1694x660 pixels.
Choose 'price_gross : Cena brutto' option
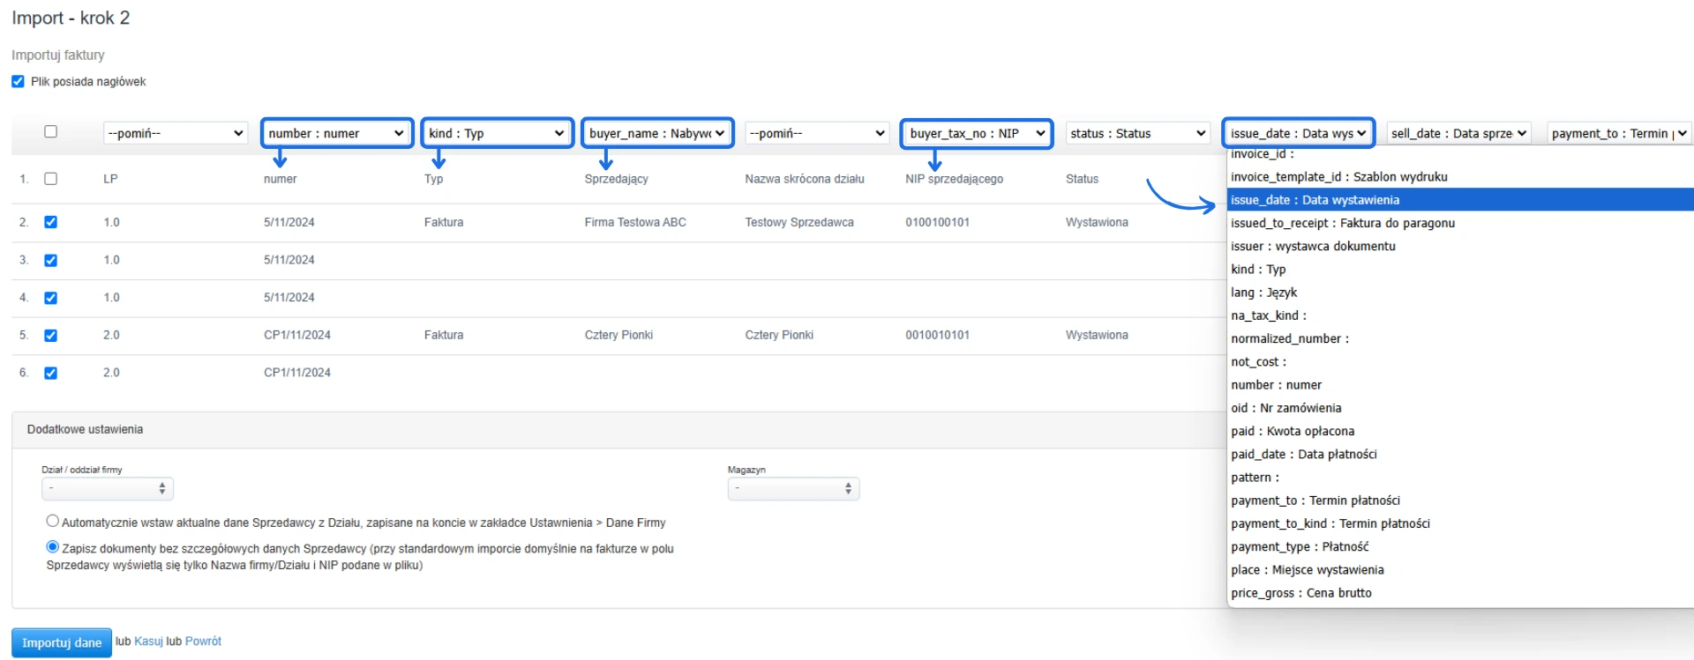click(x=1300, y=593)
